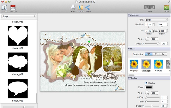This screenshot has height=108, width=171.
Task: Open the Store
Action: coord(166,7)
